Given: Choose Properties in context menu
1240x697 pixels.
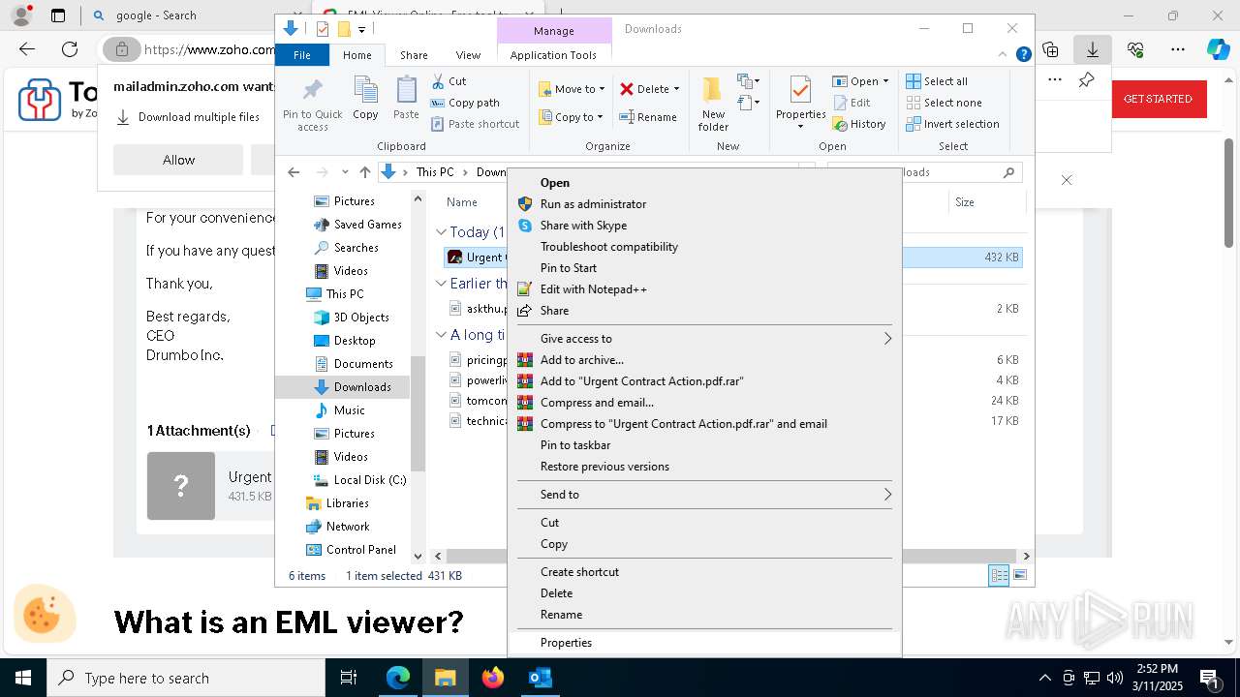Looking at the screenshot, I should (704, 643).
